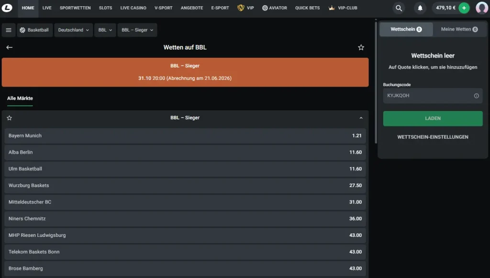This screenshot has width=490, height=278.
Task: Select Bayern Munich odds 1.21
Action: pos(356,136)
